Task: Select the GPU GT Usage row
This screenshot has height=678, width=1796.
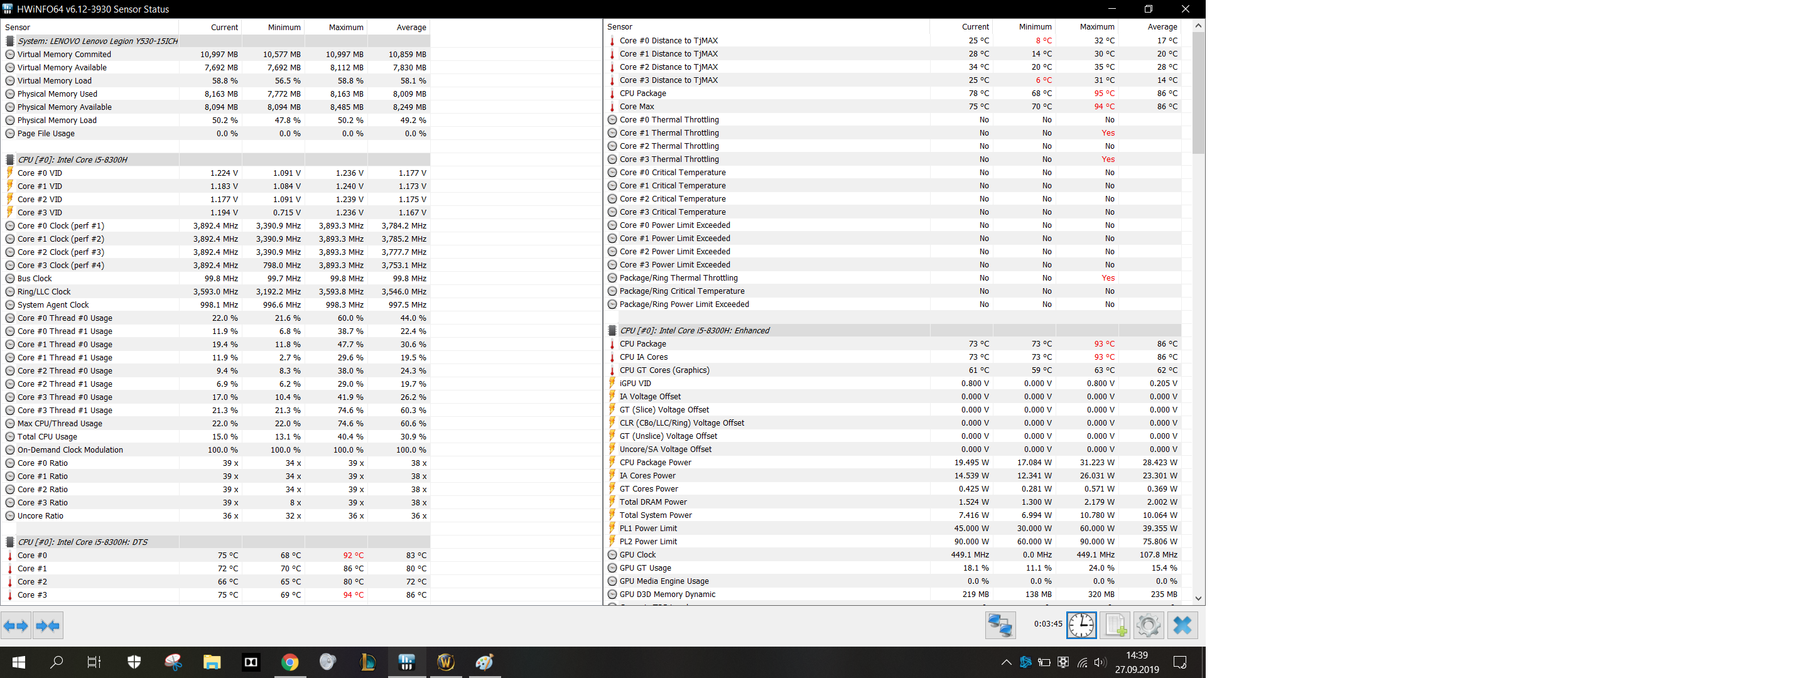Action: click(x=893, y=568)
